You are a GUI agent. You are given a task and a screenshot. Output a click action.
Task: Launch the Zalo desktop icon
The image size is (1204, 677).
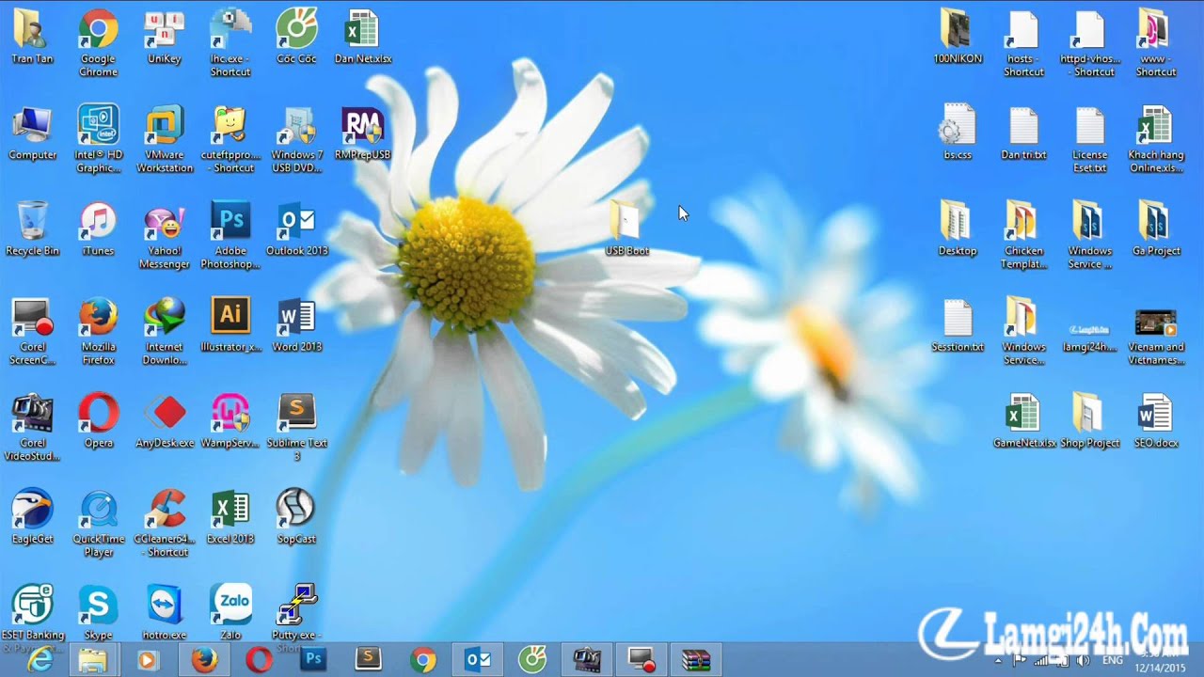(x=230, y=612)
